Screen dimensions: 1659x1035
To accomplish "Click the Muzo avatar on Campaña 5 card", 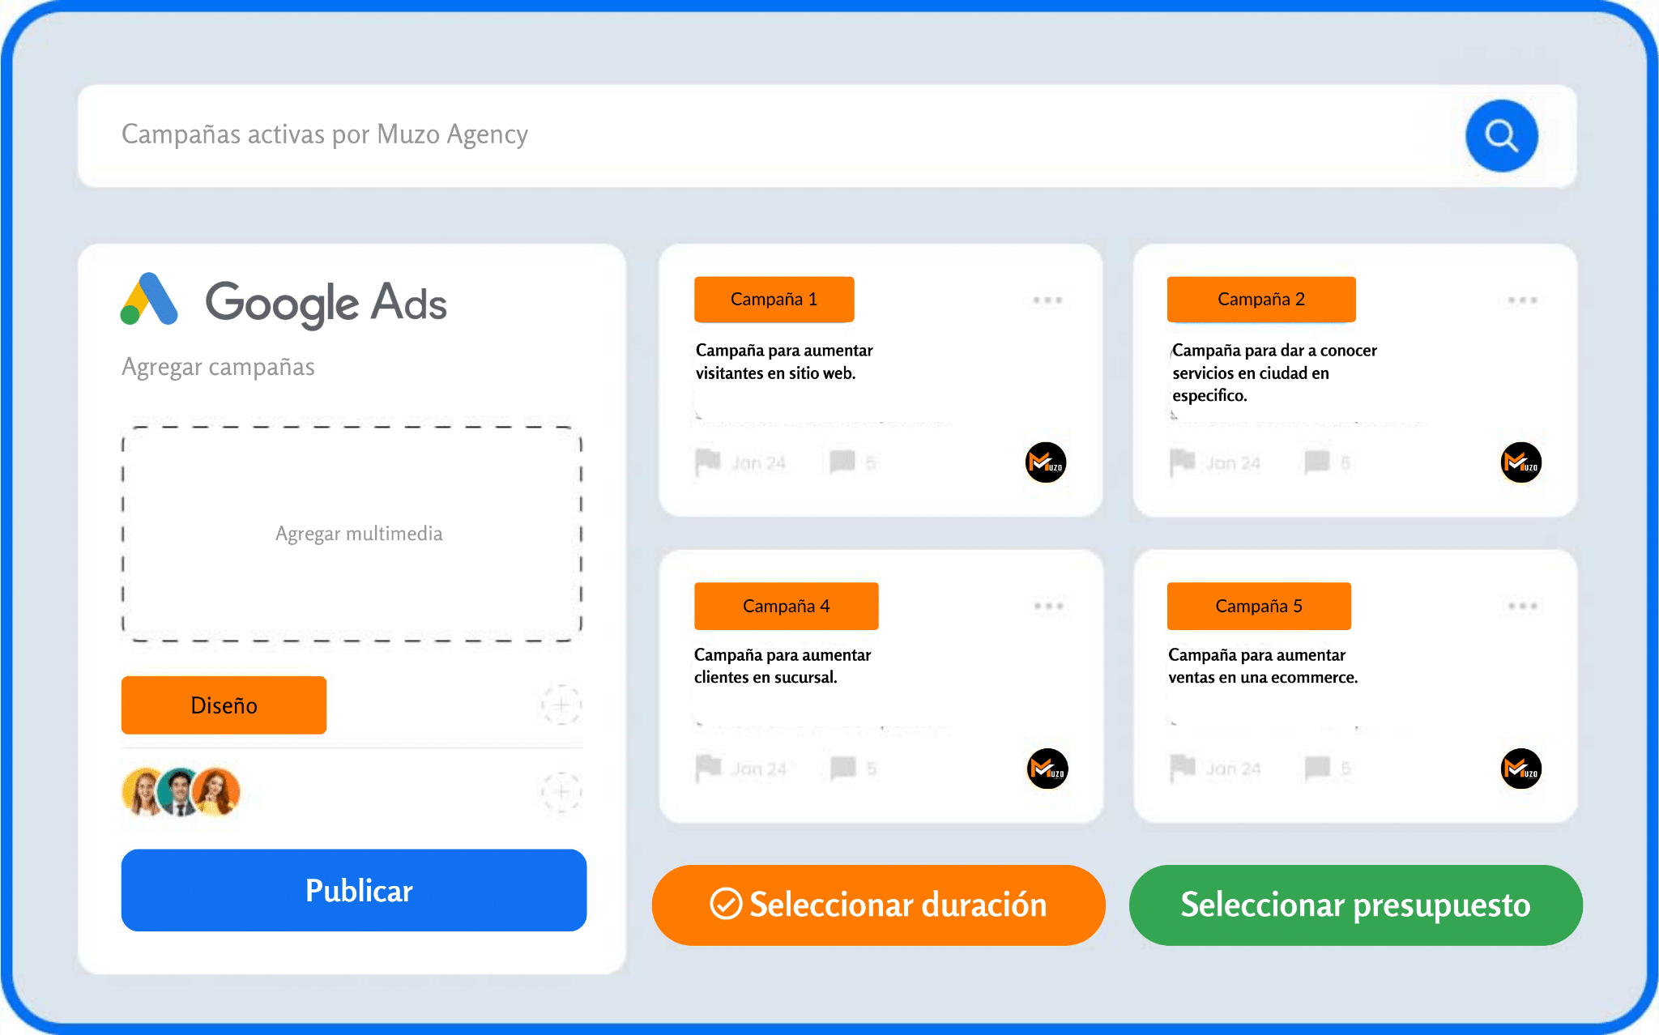I will pyautogui.click(x=1520, y=769).
